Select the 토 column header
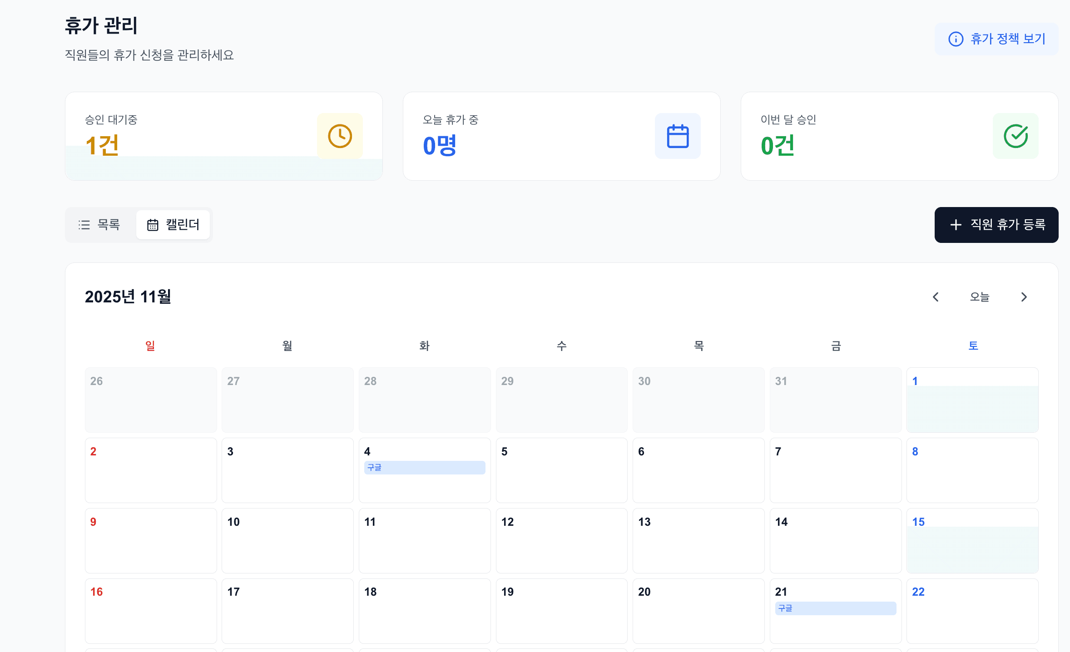This screenshot has width=1070, height=652. click(973, 346)
